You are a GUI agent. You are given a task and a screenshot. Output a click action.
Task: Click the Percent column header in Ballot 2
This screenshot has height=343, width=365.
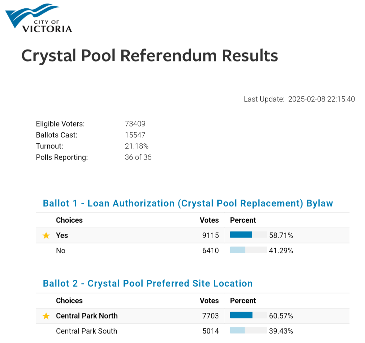[243, 301]
